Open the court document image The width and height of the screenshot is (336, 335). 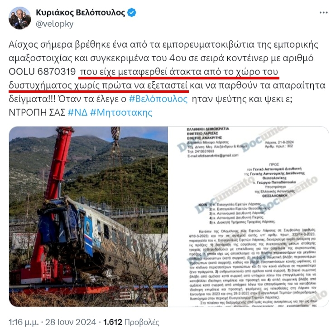(249, 217)
